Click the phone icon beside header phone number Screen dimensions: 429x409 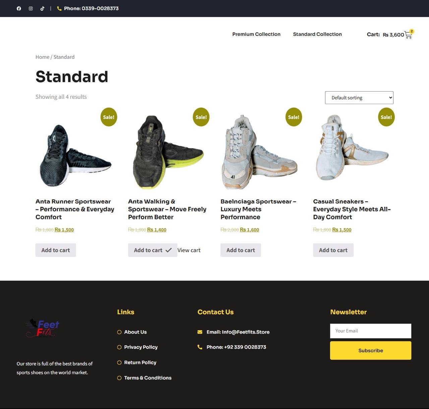(59, 8)
